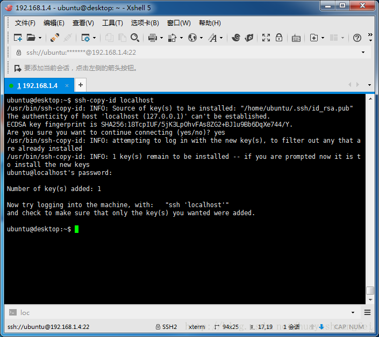Expand Font dropdown arrow

point(221,38)
